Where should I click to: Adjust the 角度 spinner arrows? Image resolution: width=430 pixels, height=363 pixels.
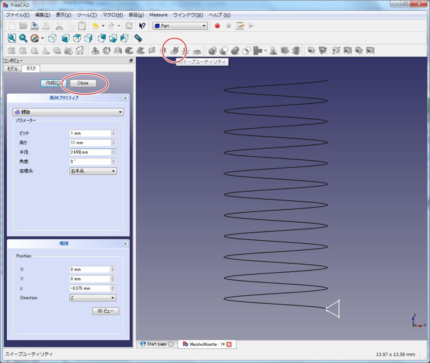pos(113,162)
